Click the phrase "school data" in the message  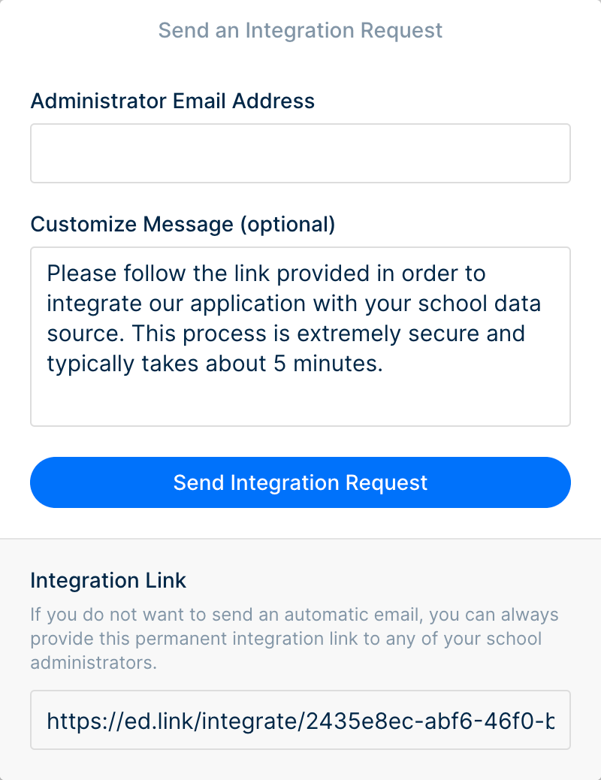tap(479, 304)
